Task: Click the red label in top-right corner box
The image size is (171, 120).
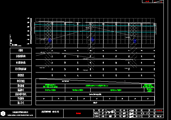Action: (x=147, y=1)
